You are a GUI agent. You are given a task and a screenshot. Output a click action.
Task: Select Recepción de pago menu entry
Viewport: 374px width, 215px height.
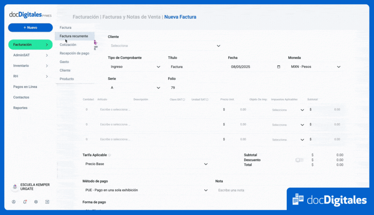[75, 53]
